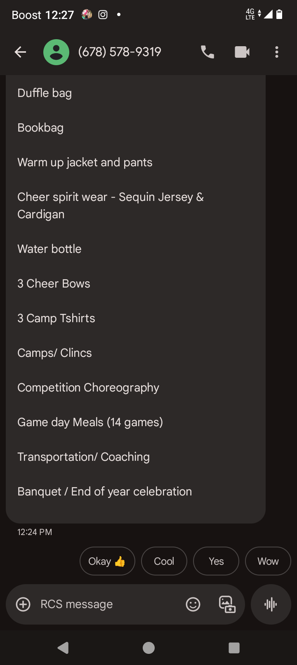Choose the "Yes" smart reply
The height and width of the screenshot is (665, 297).
coord(216,561)
